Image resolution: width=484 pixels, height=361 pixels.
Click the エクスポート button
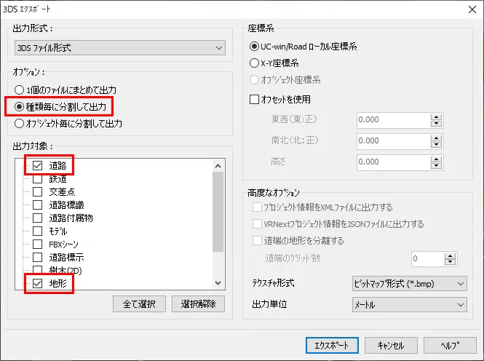pos(331,345)
